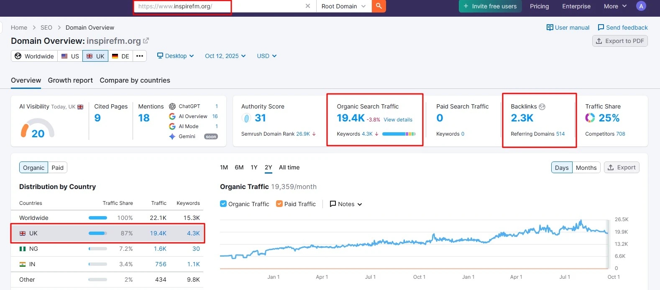Screen dimensions: 660x290
Task: Click the IN flag in country table
Action: point(23,264)
